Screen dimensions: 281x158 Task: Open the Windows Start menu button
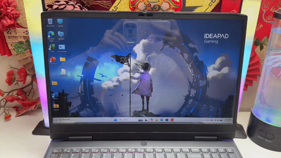click(x=115, y=120)
